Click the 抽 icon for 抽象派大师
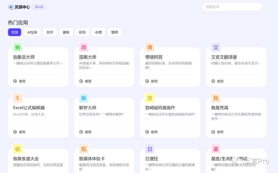This screenshot has width=278, height=173. pyautogui.click(x=18, y=47)
